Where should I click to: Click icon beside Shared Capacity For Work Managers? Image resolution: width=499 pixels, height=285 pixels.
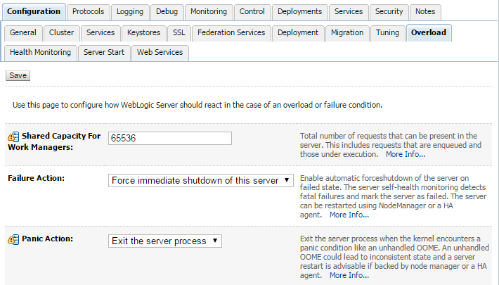click(x=13, y=137)
